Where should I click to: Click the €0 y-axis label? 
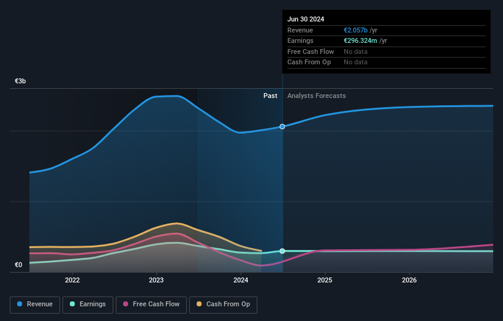[x=18, y=265]
